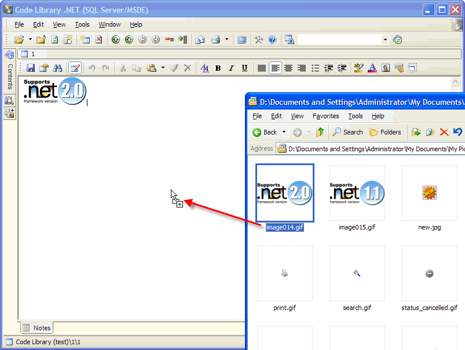The width and height of the screenshot is (465, 350).
Task: Click the Explorer address bar field
Action: 371,148
